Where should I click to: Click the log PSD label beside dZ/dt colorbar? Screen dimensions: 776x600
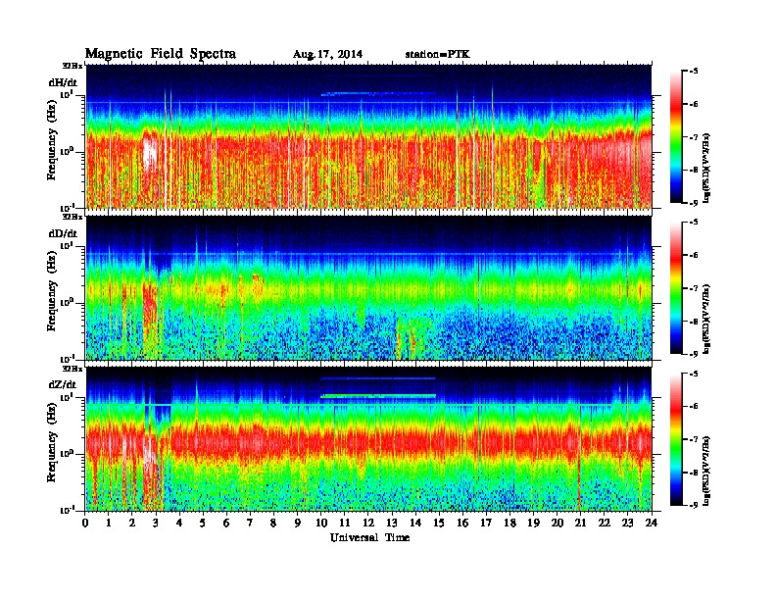click(706, 471)
